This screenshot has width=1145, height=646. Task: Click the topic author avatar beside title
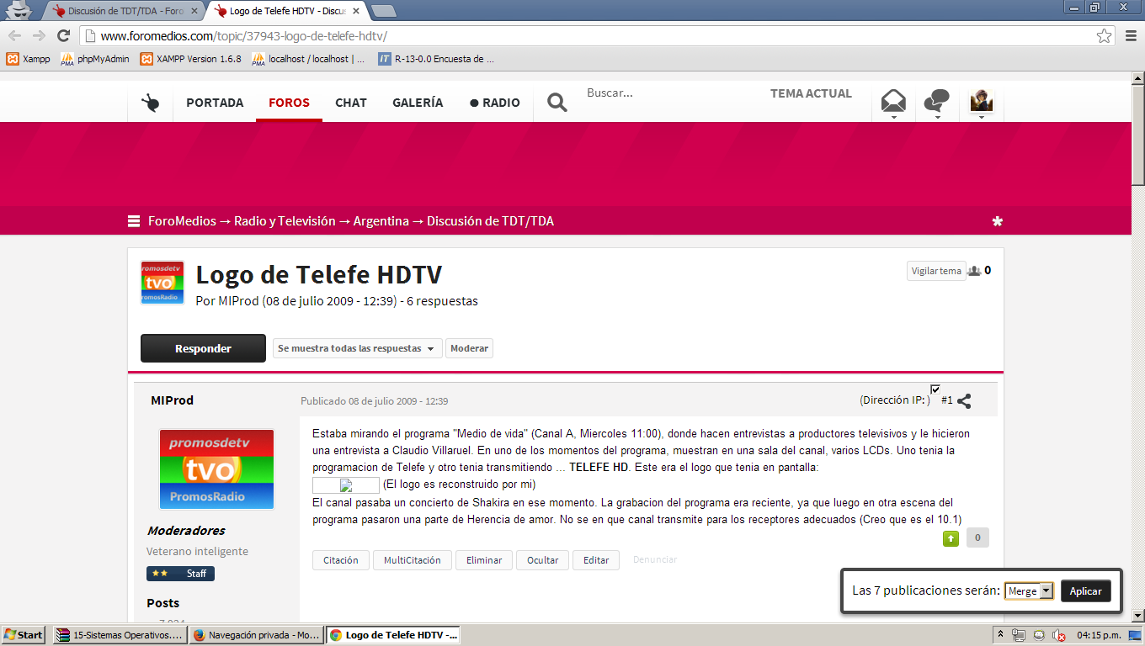pyautogui.click(x=162, y=283)
